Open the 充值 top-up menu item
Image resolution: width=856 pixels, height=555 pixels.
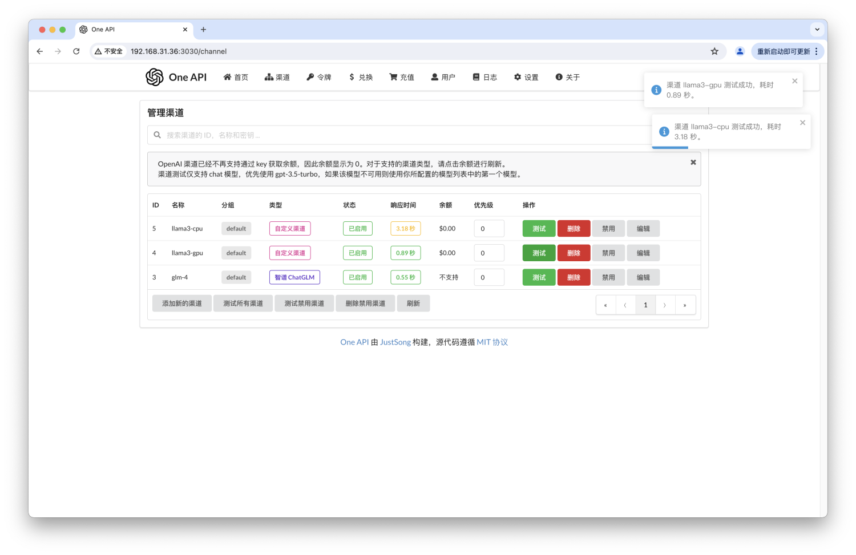402,77
